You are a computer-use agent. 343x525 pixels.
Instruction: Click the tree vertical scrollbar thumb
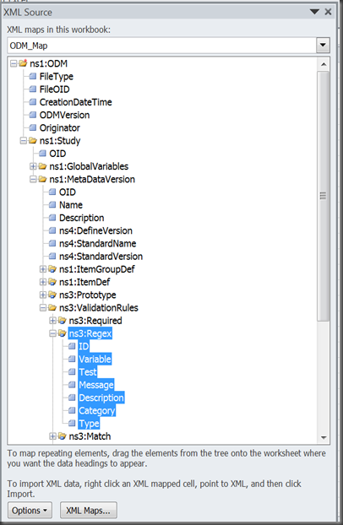[324, 196]
